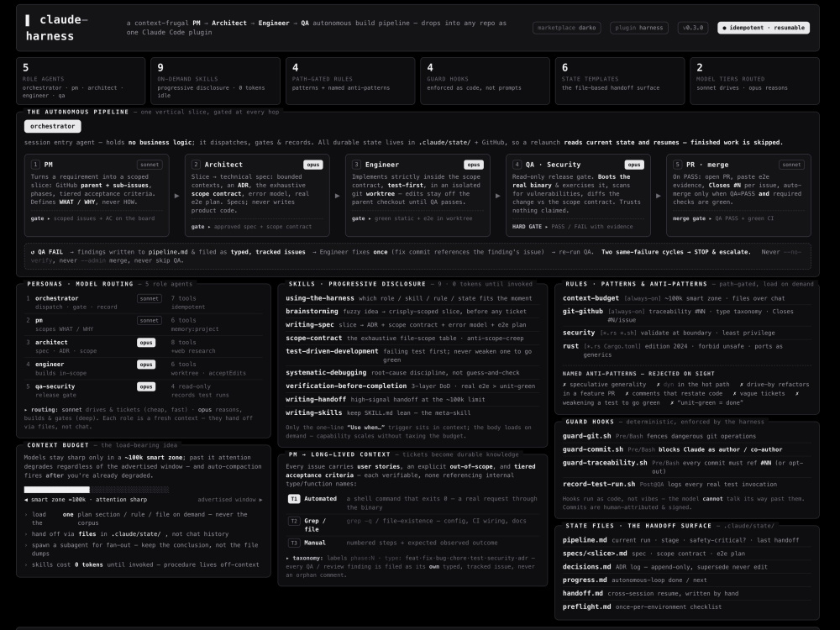840x630 pixels.
Task: Click the context budget smart zone progress bar
Action: pos(97,490)
